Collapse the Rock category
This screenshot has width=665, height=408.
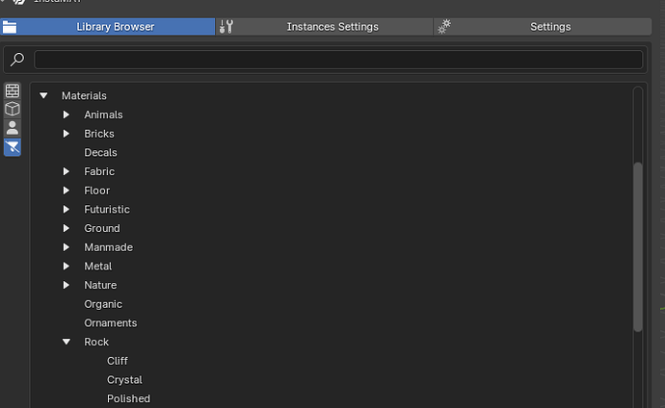coord(66,342)
